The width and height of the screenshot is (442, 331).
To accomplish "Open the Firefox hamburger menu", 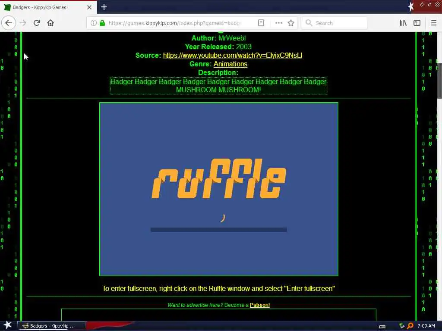I will pyautogui.click(x=434, y=23).
